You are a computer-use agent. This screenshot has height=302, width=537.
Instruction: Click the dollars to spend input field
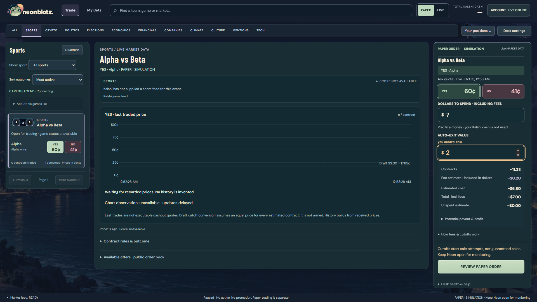pos(481,115)
